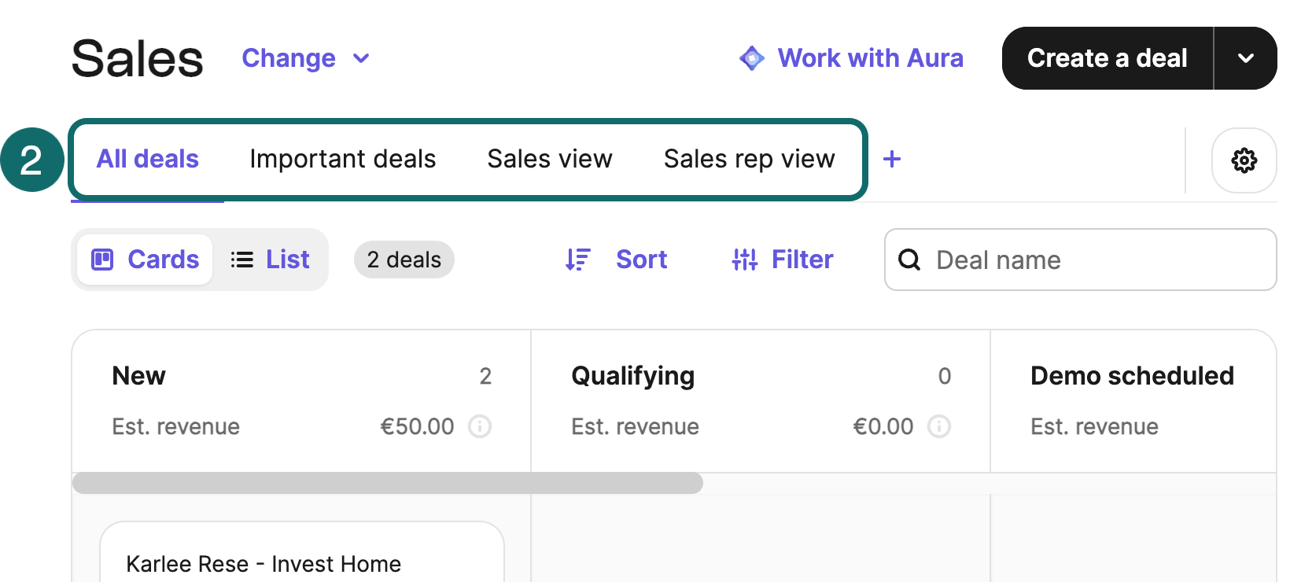Click the horizontal scrollbar below the columns
Image resolution: width=1290 pixels, height=582 pixels.
tap(387, 483)
